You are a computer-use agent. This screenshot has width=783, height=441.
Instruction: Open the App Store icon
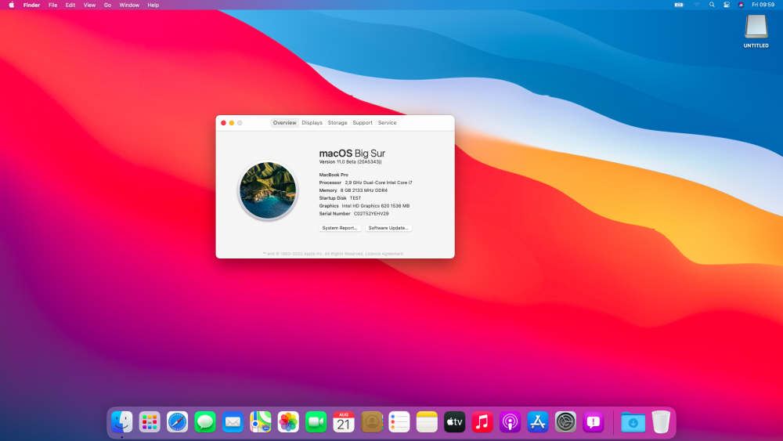point(537,422)
